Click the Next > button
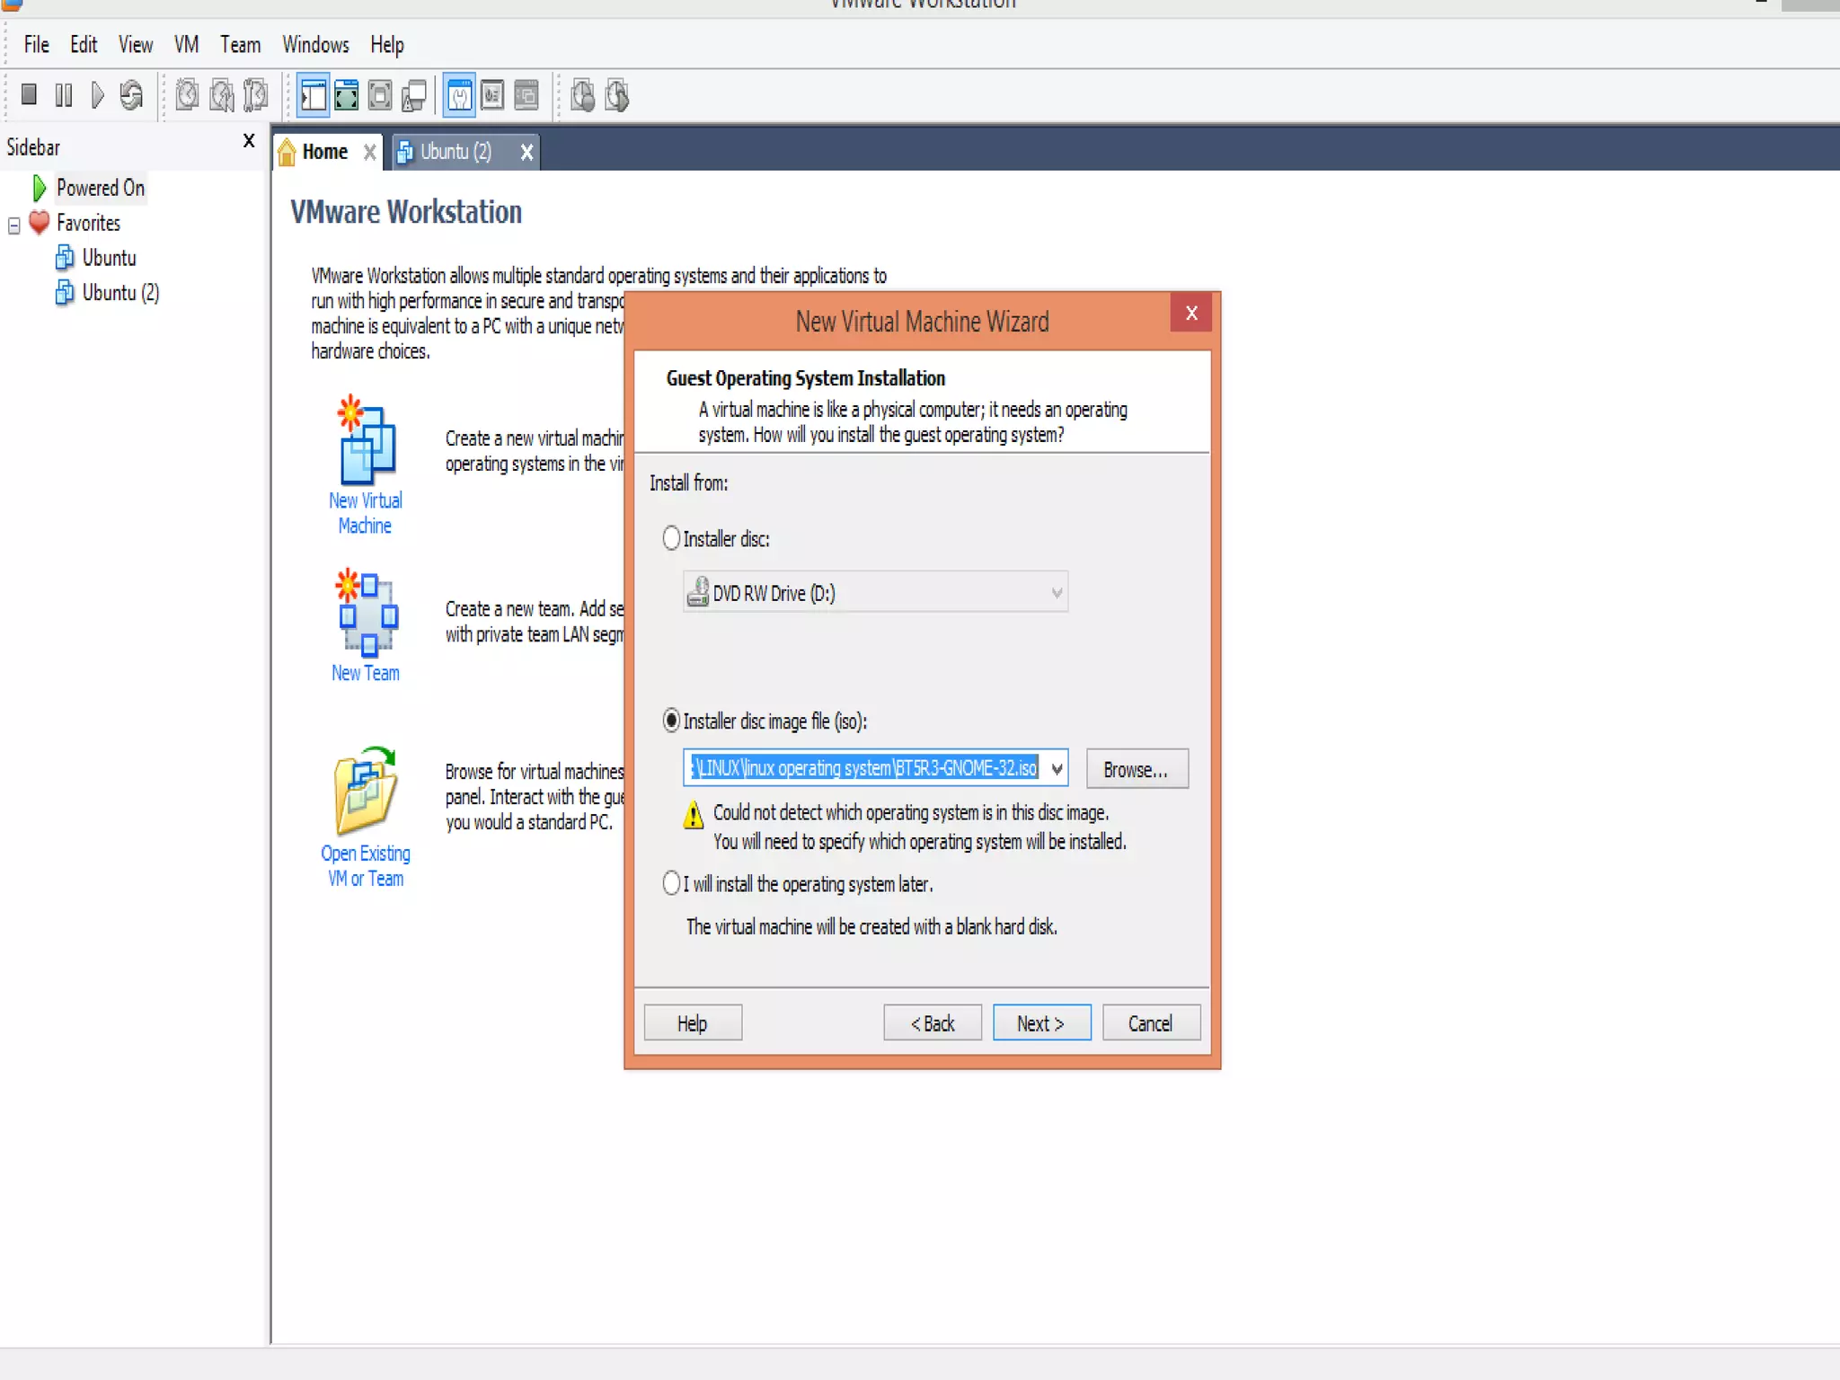Viewport: 1840px width, 1380px height. 1040,1023
